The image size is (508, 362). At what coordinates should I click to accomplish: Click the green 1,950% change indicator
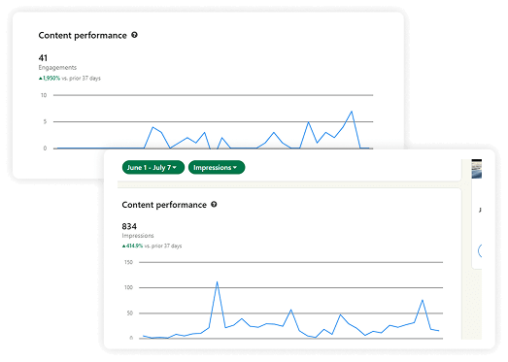coord(50,78)
